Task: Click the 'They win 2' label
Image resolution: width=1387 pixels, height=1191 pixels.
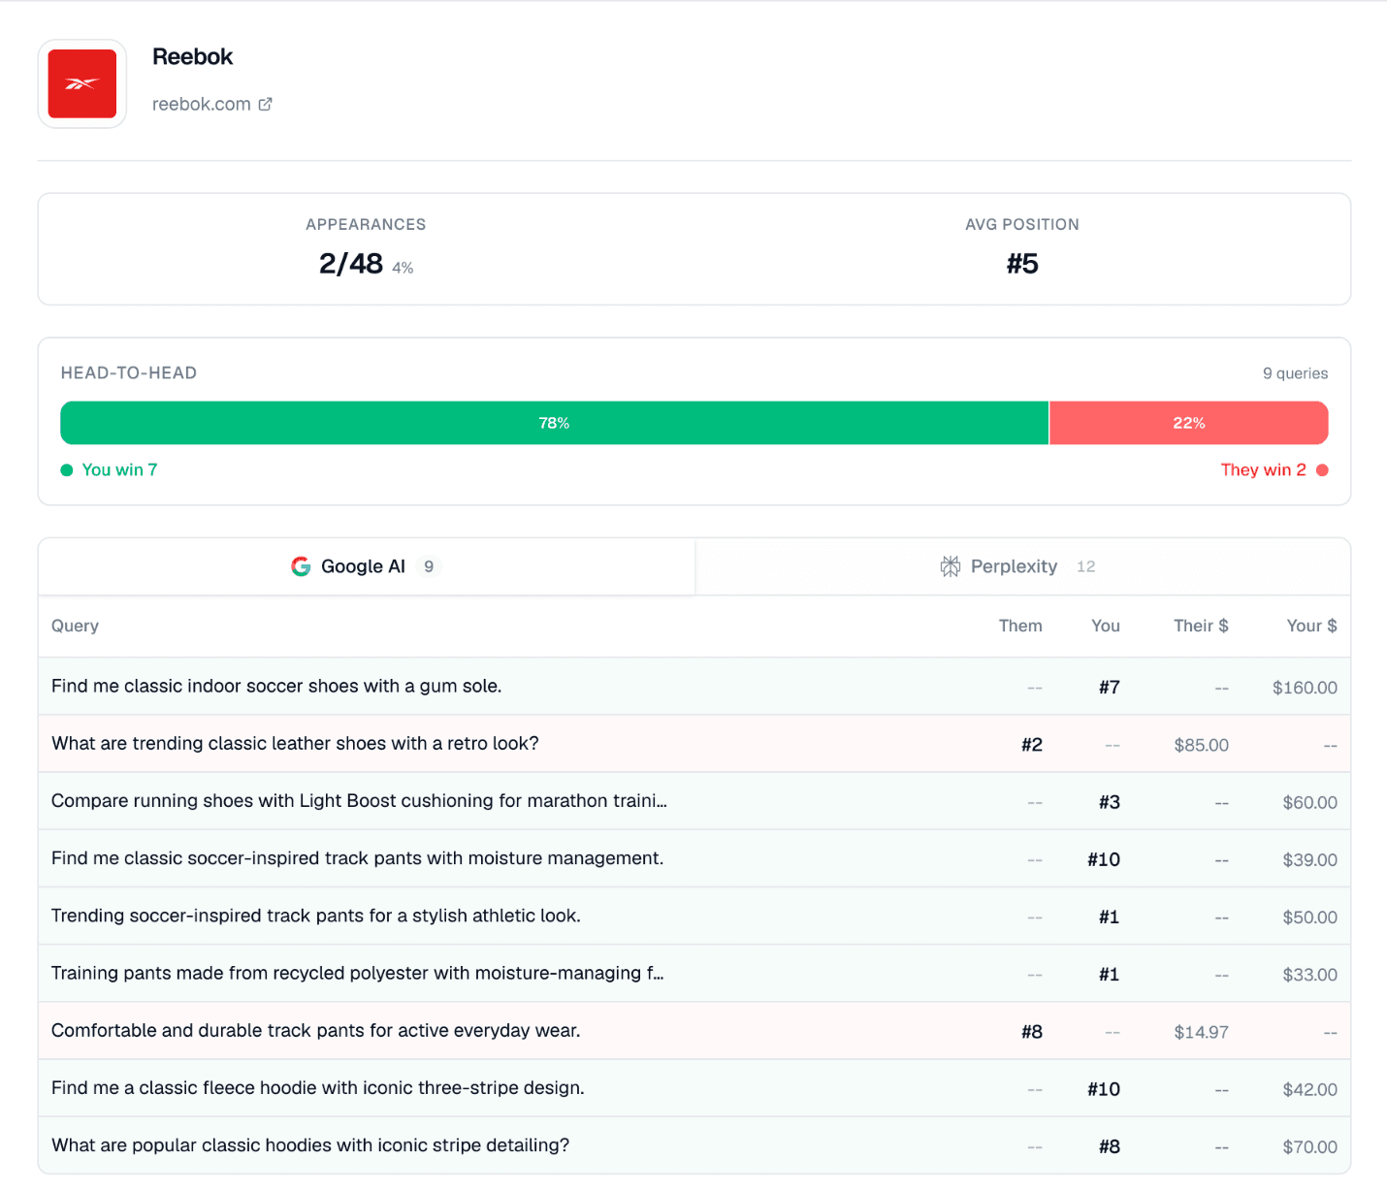Action: pos(1264,469)
